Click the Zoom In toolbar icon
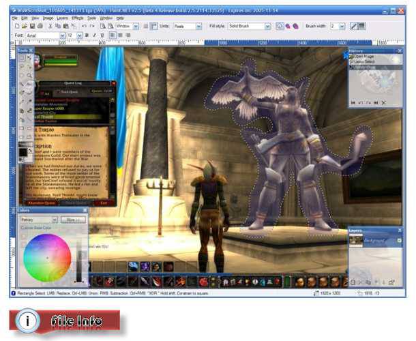416x341 pixels. coord(110,26)
